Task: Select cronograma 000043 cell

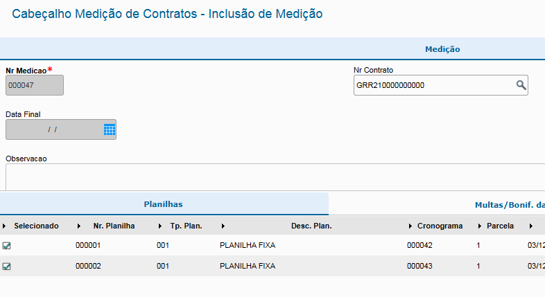Action: 419,267
